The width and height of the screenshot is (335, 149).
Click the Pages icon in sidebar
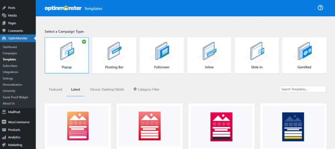click(x=4, y=23)
